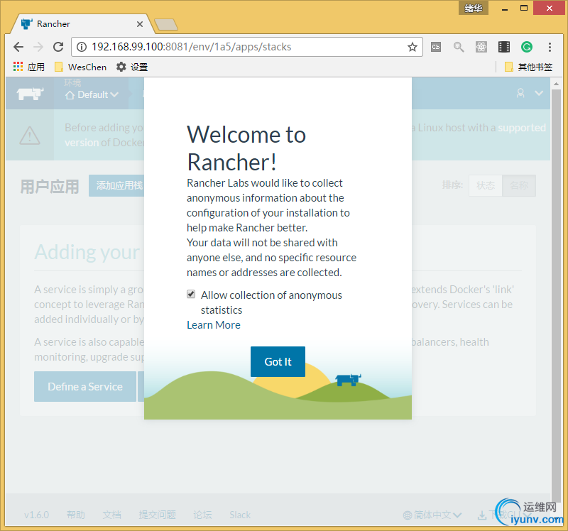Click the vertical scrollbar thumb
The image size is (568, 531).
[556, 295]
